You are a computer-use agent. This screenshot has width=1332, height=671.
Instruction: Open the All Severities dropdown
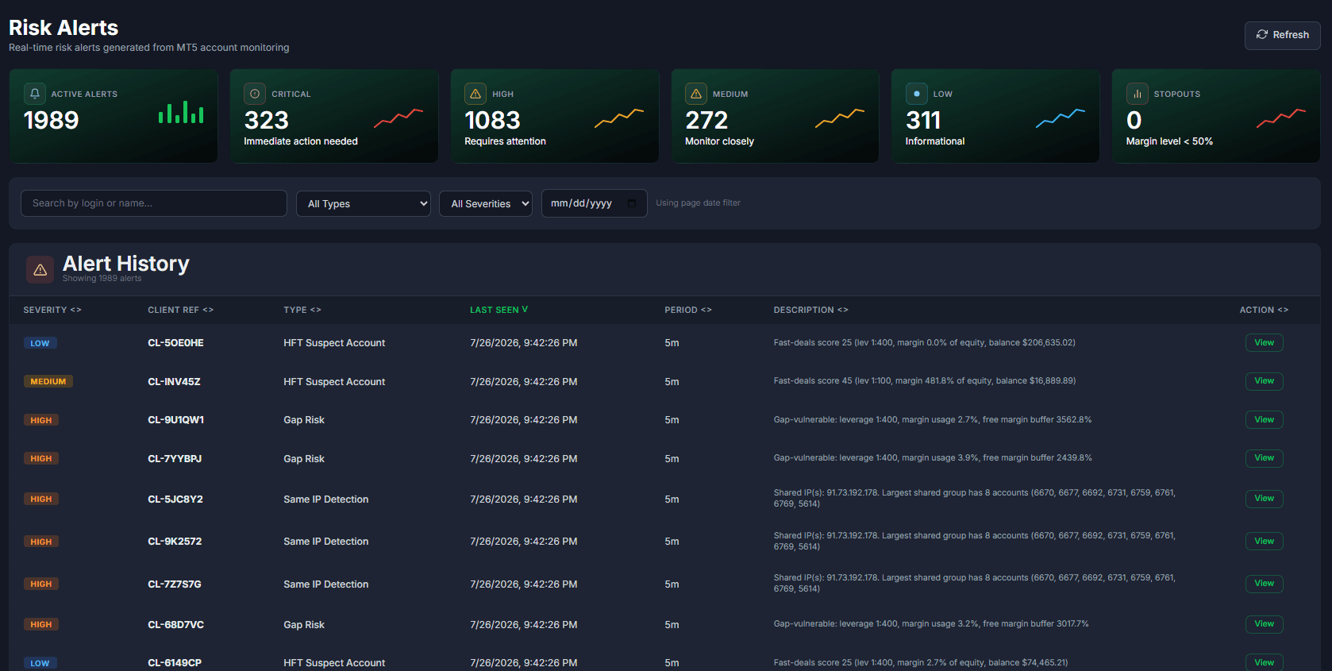point(486,203)
